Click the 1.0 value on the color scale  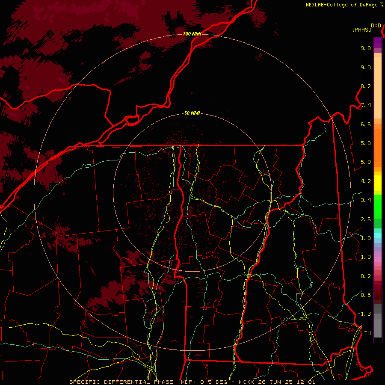tap(366, 257)
